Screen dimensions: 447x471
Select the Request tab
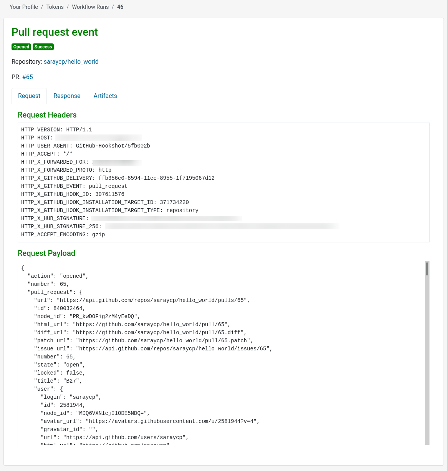(29, 96)
